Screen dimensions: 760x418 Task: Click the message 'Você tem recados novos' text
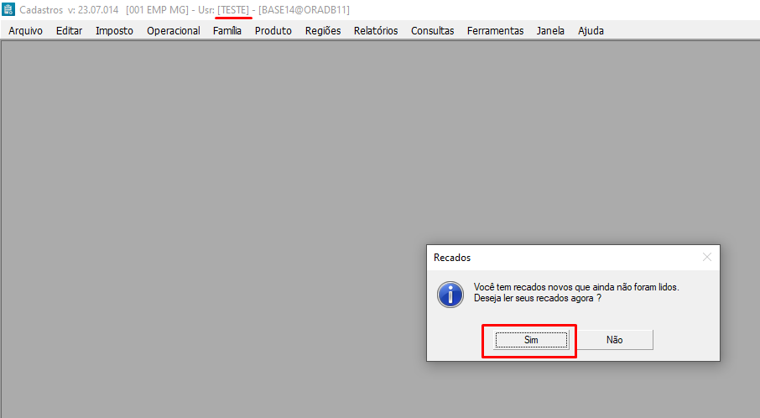click(x=576, y=287)
